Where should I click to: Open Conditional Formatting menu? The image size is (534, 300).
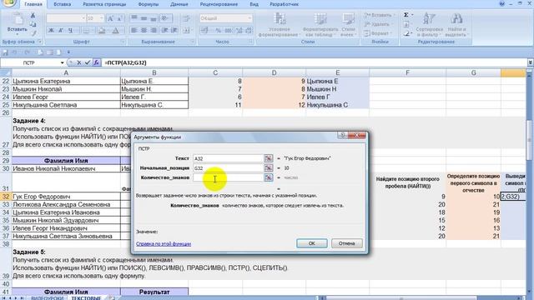click(279, 25)
